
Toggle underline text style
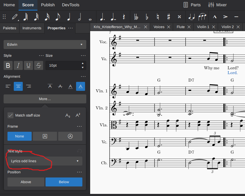click(x=28, y=65)
